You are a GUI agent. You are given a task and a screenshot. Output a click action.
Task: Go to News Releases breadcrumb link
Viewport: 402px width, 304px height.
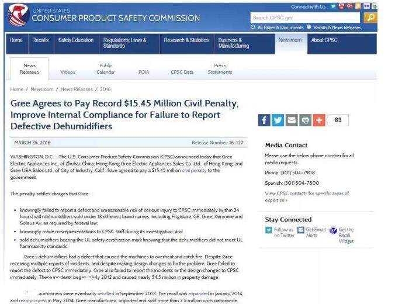pyautogui.click(x=77, y=89)
